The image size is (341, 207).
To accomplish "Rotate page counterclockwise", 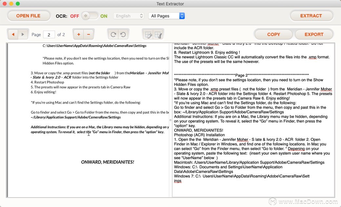I will pyautogui.click(x=123, y=34).
